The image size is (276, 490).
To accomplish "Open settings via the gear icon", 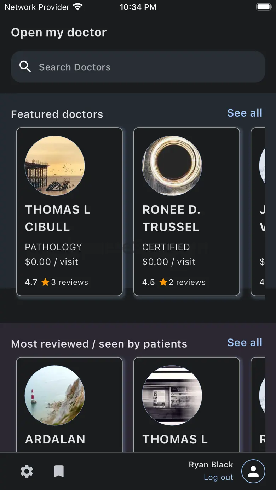I will coord(27,471).
